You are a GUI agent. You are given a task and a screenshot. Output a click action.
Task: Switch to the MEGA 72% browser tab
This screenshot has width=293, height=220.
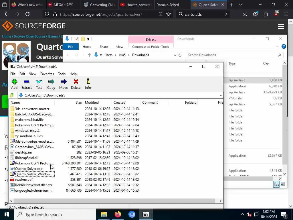[x=64, y=5]
